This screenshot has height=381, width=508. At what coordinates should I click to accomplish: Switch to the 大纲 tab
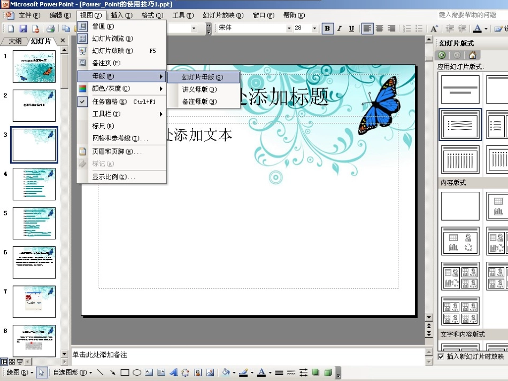(x=14, y=41)
